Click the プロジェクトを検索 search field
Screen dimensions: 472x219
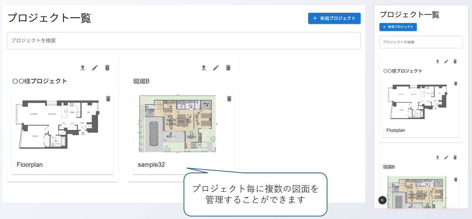pos(184,40)
